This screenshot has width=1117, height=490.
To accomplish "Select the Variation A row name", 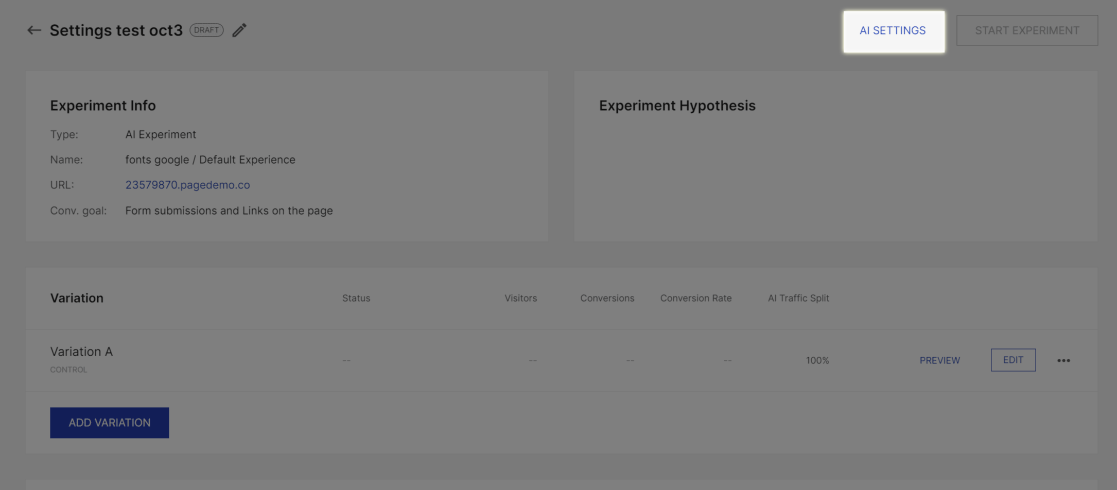I will click(x=81, y=352).
